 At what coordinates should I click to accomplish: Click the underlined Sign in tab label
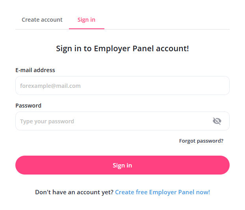click(86, 20)
